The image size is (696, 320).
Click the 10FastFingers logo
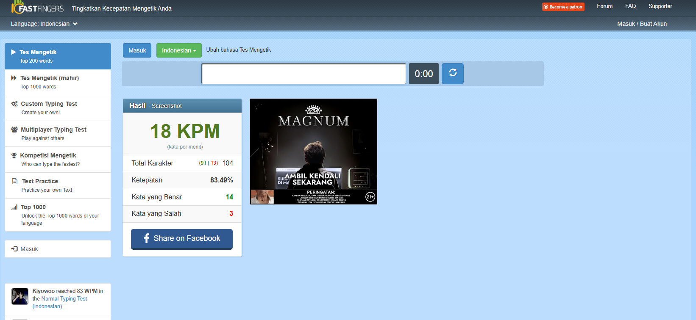pos(37,7)
